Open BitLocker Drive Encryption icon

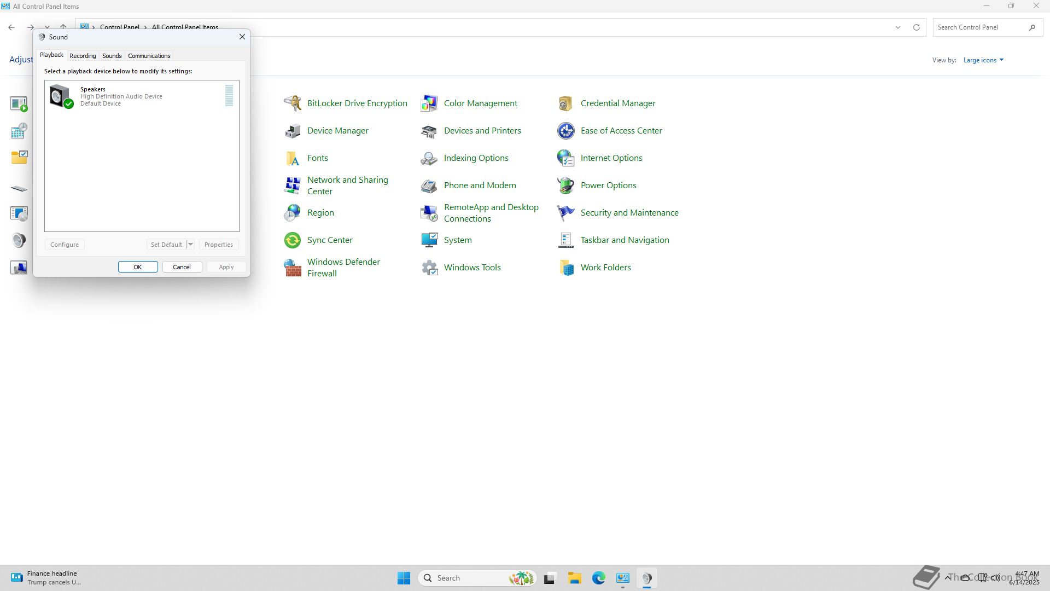293,103
